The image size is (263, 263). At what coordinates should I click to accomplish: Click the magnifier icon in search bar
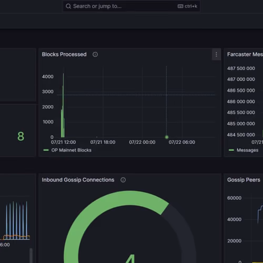[68, 6]
